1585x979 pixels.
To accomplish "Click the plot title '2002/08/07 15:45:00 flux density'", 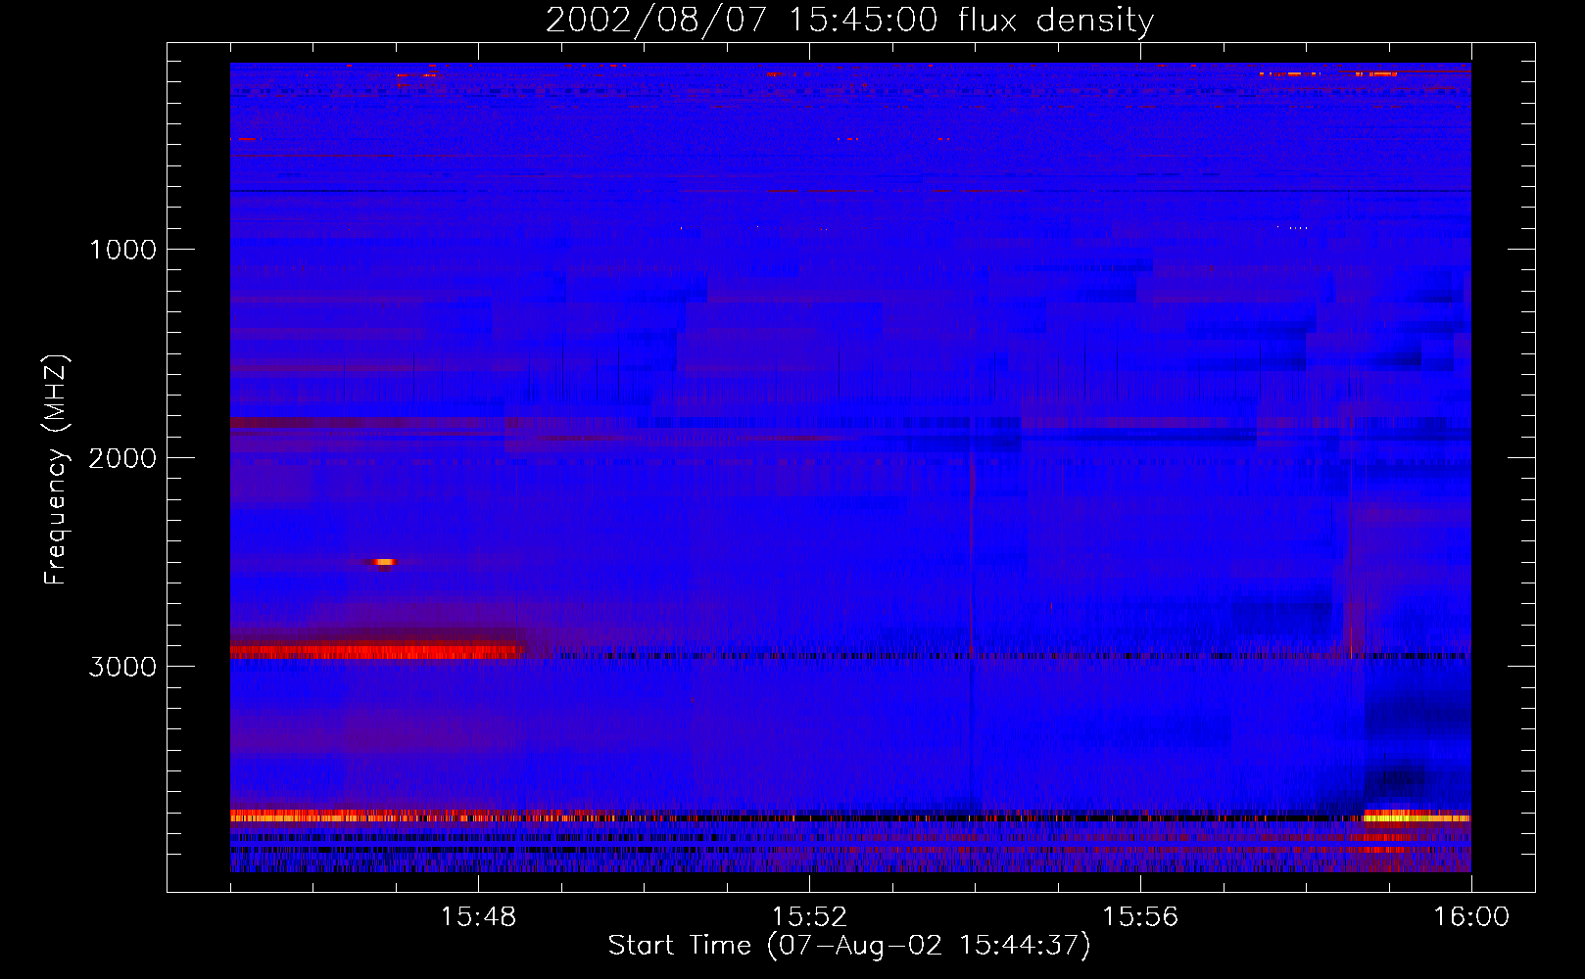I will tap(849, 20).
